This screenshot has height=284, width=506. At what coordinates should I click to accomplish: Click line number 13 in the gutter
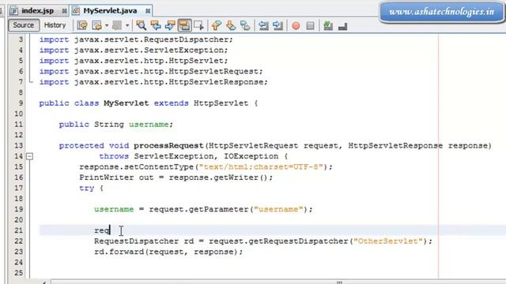click(x=18, y=145)
